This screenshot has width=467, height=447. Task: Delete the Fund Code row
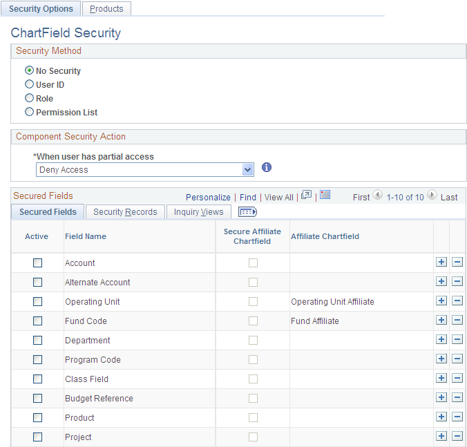click(x=457, y=320)
